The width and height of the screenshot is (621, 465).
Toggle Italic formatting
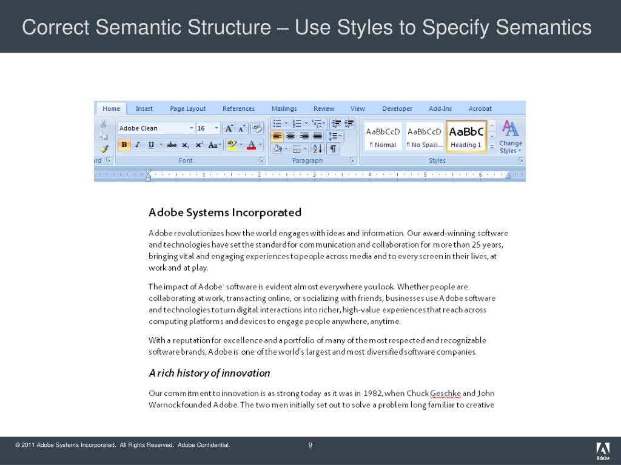click(x=138, y=145)
